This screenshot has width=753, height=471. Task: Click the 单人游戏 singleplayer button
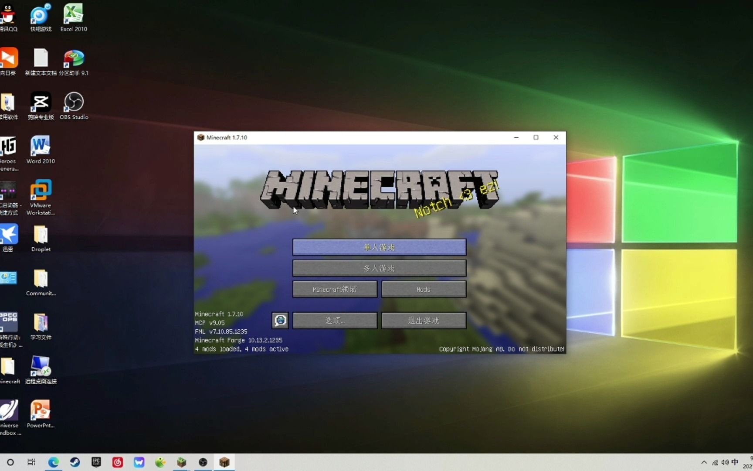379,247
